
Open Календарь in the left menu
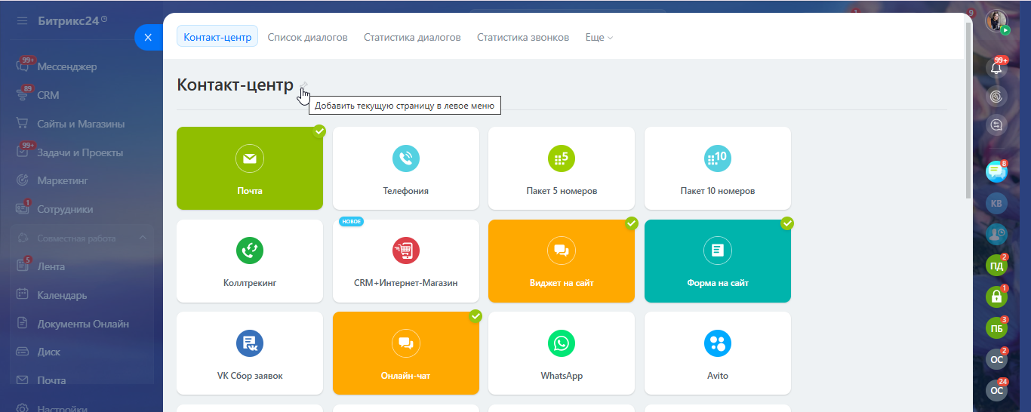(x=62, y=295)
